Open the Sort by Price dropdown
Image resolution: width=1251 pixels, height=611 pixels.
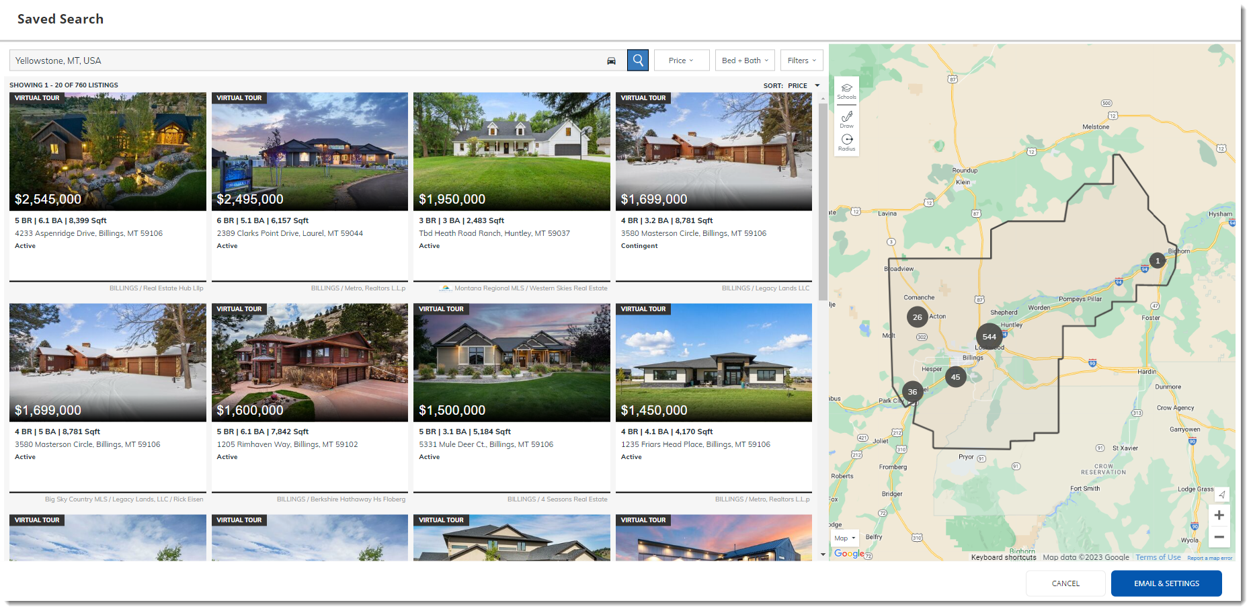801,86
